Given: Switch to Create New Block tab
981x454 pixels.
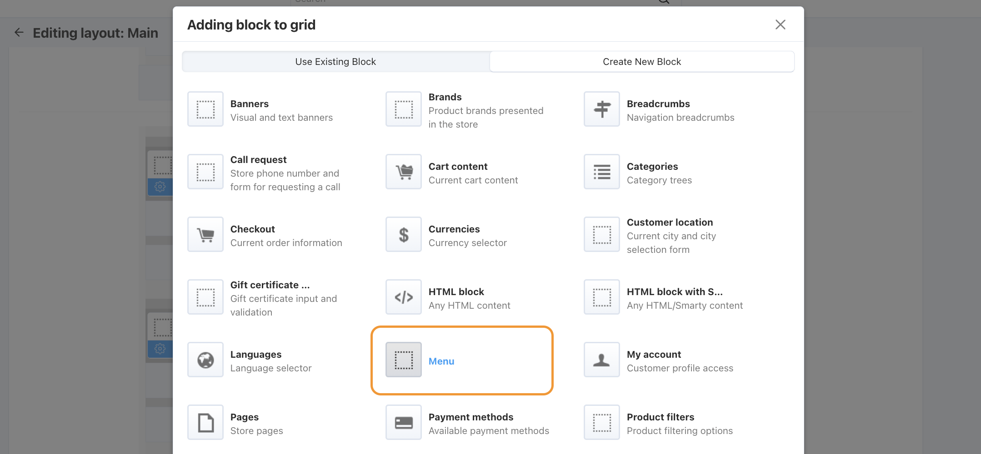Looking at the screenshot, I should pyautogui.click(x=642, y=62).
